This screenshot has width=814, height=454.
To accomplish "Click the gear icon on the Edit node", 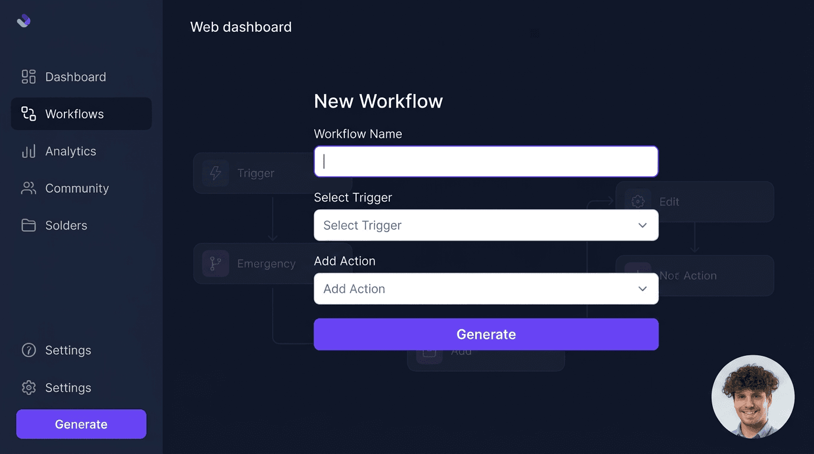I will click(638, 201).
